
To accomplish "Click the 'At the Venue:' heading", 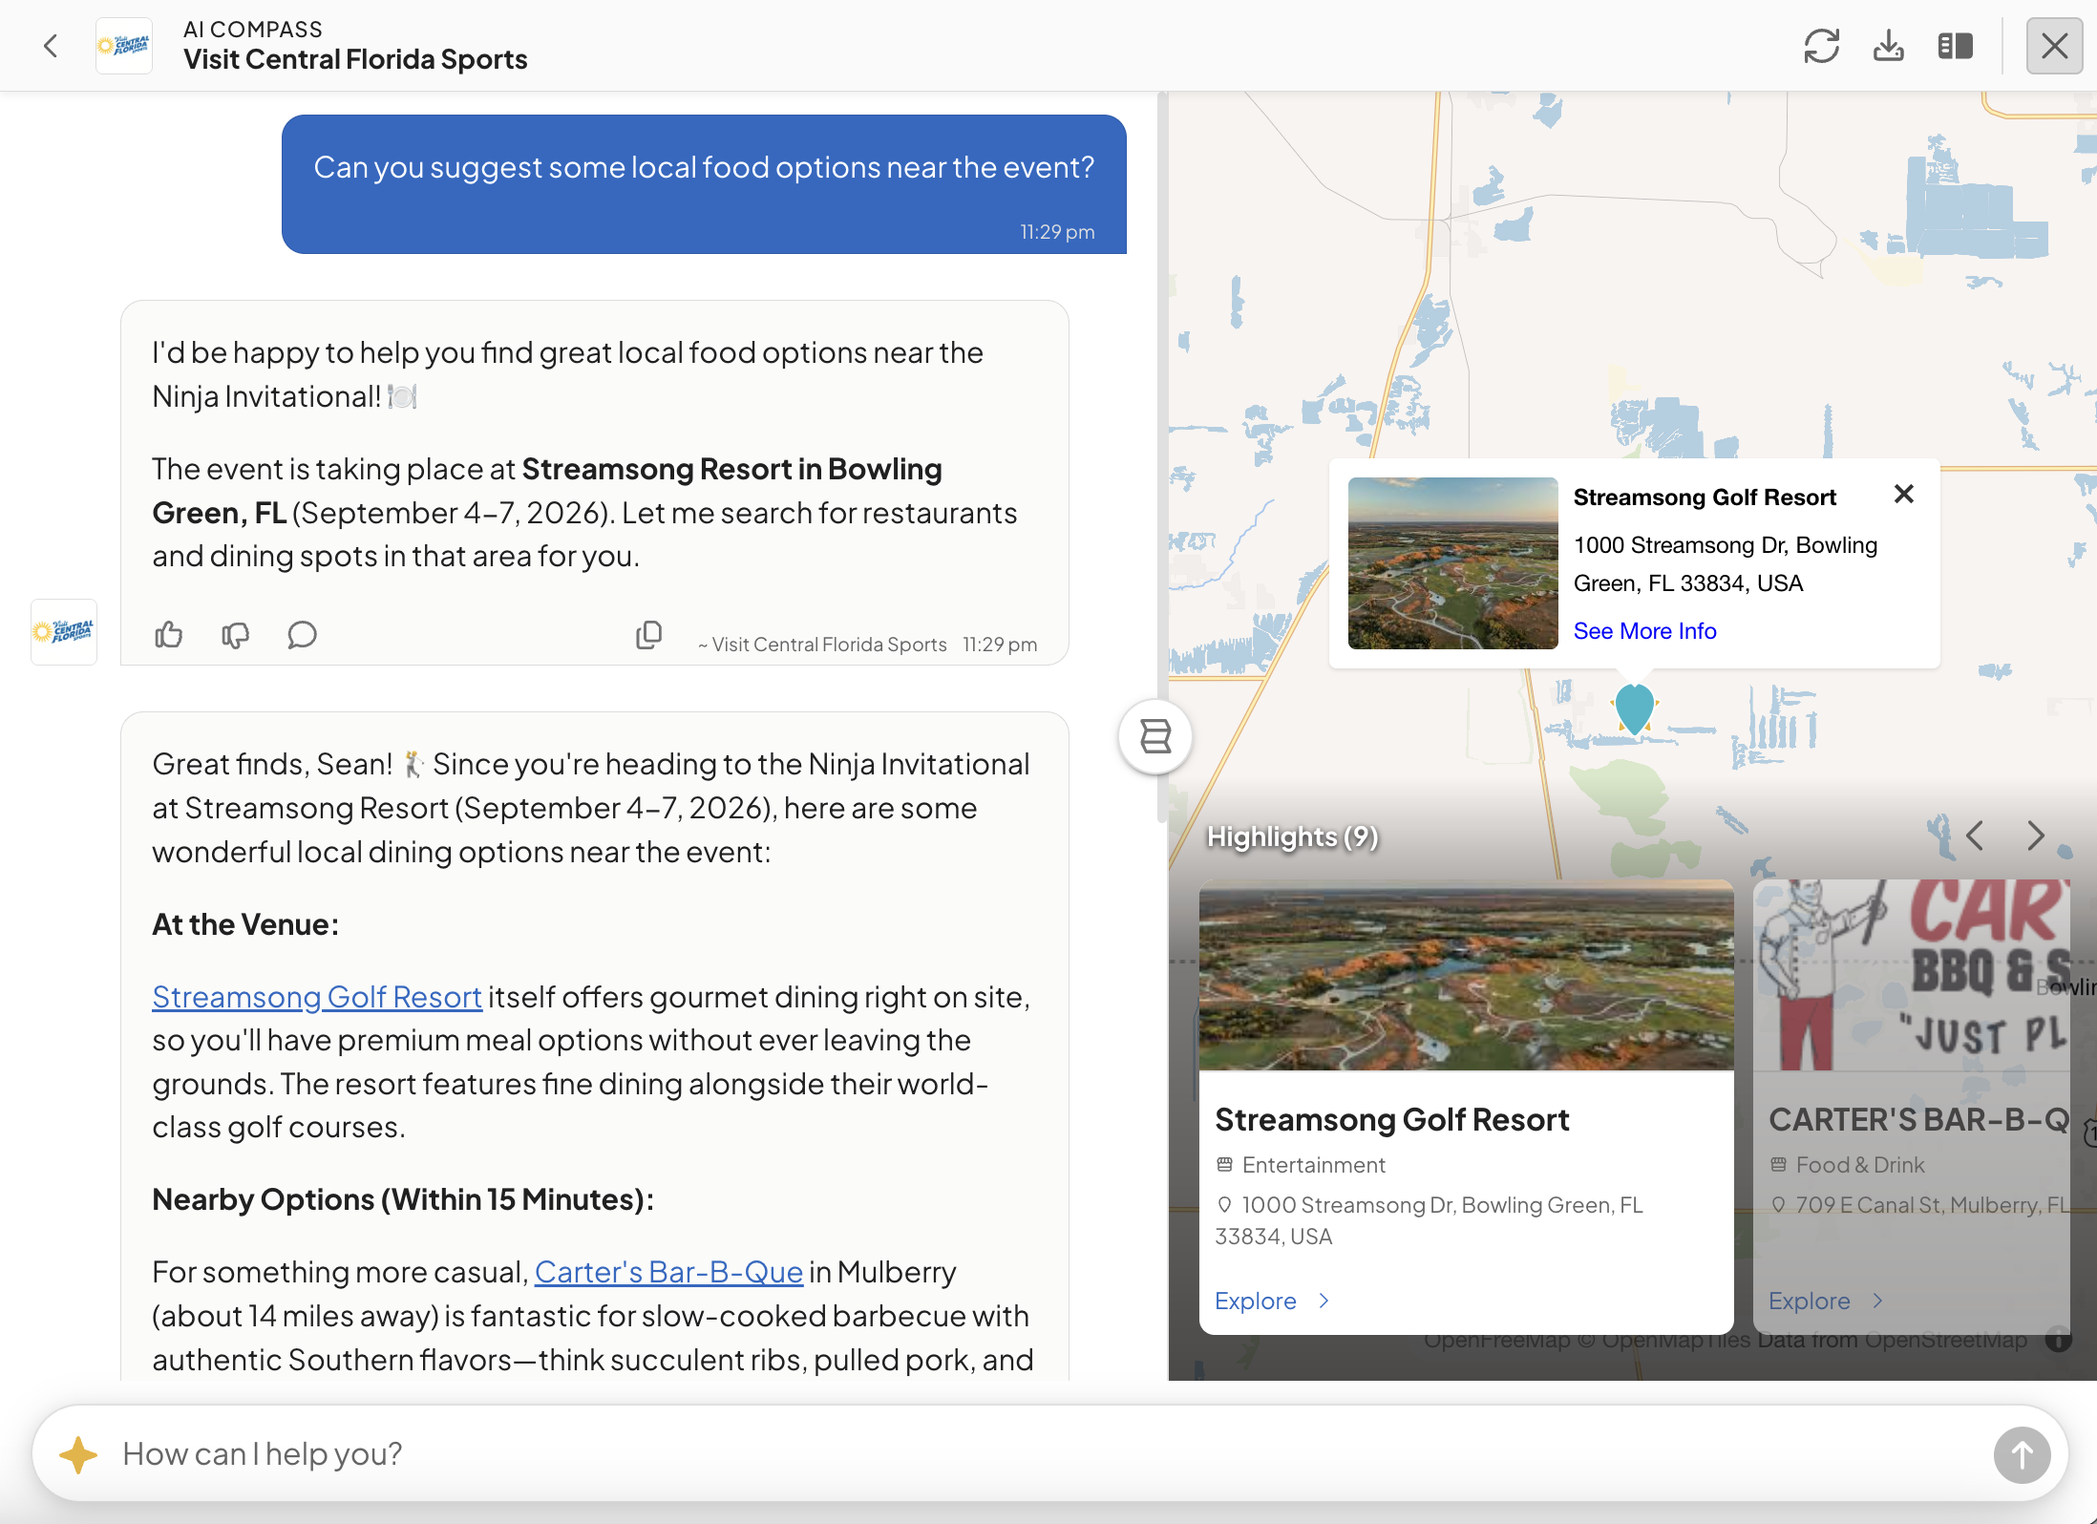I will point(245,924).
